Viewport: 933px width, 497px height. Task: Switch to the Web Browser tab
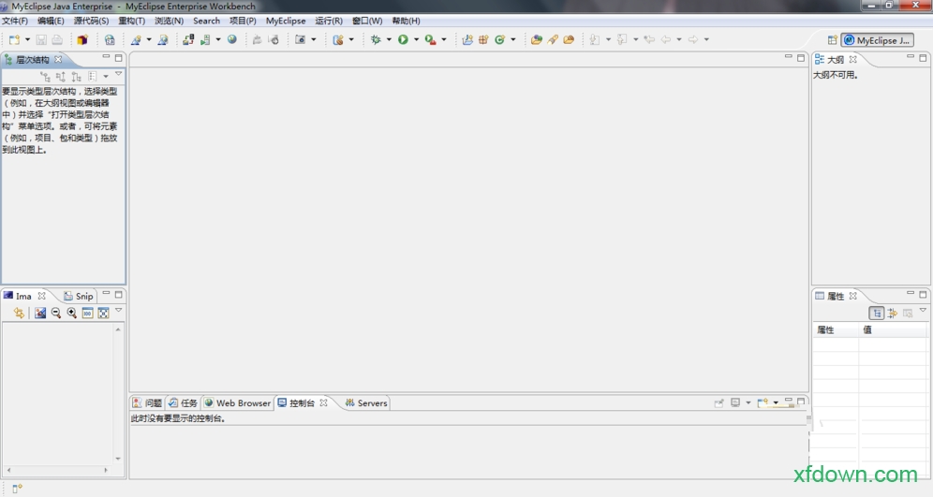(237, 403)
